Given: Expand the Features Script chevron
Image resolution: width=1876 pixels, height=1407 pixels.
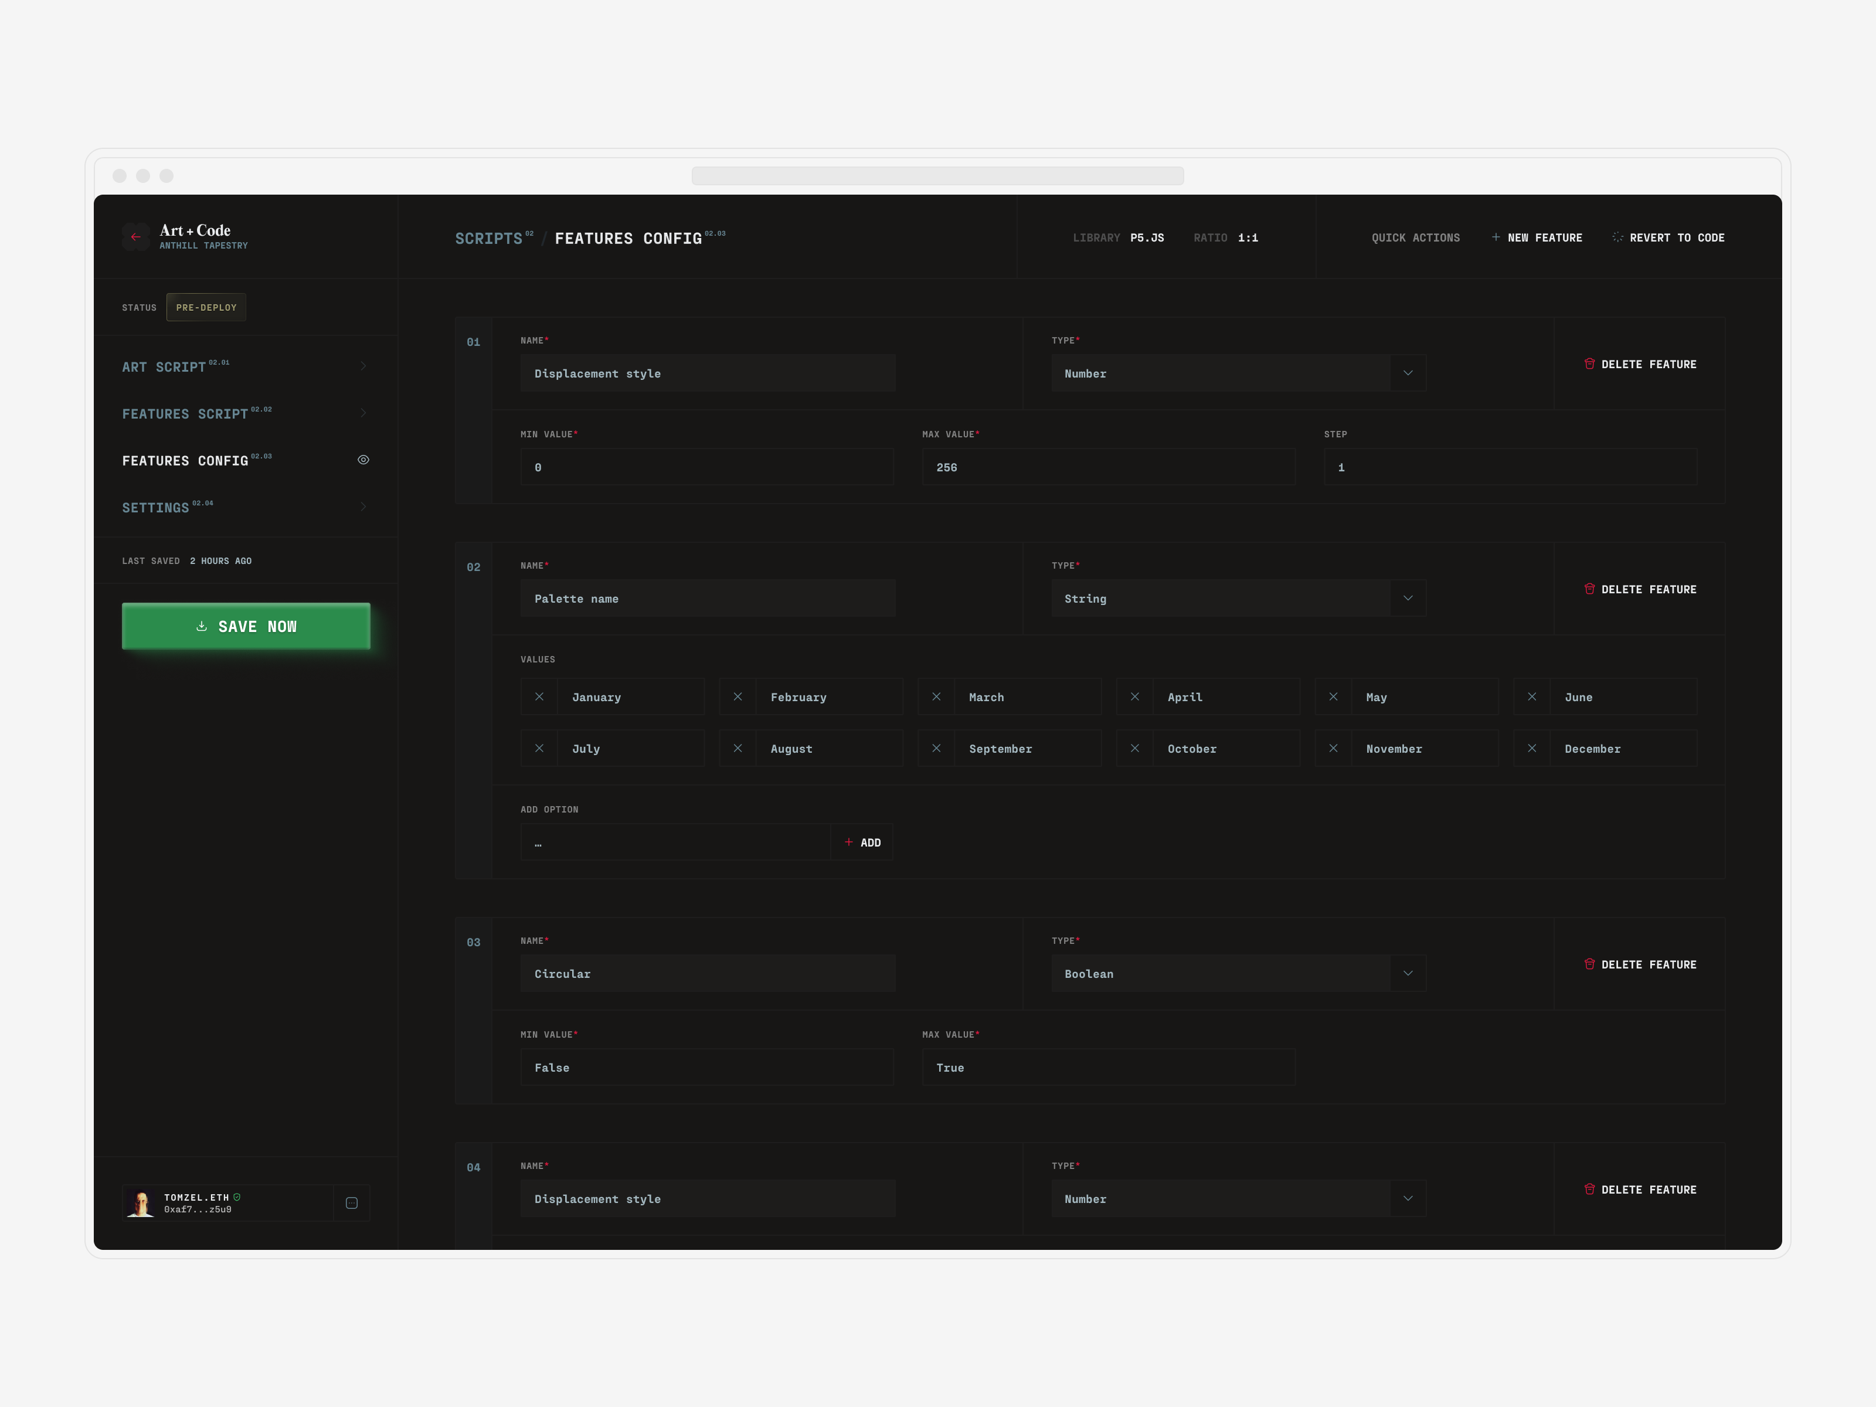Looking at the screenshot, I should click(x=363, y=413).
